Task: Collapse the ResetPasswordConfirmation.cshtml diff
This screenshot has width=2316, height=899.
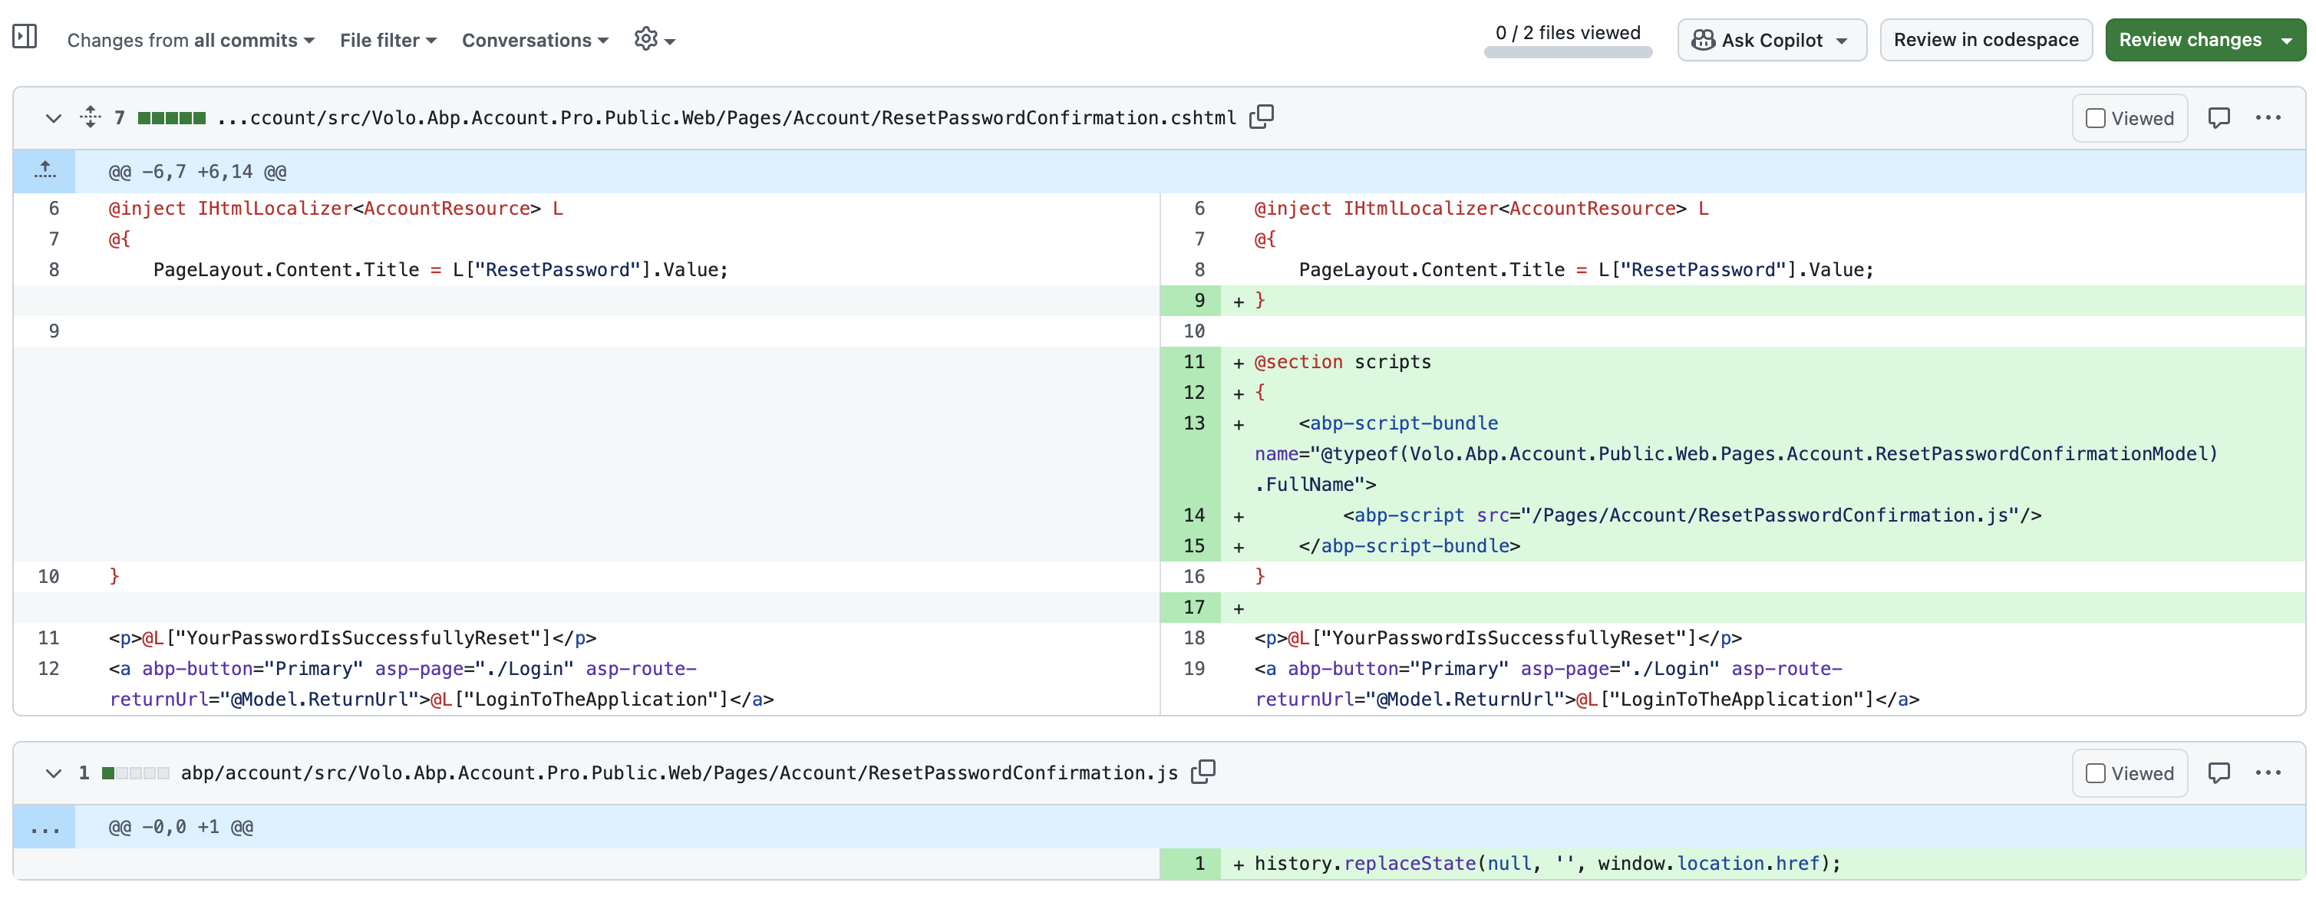Action: pos(53,118)
